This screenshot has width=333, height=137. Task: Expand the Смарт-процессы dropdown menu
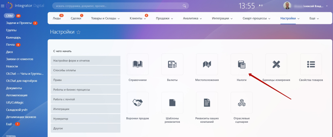[256, 19]
